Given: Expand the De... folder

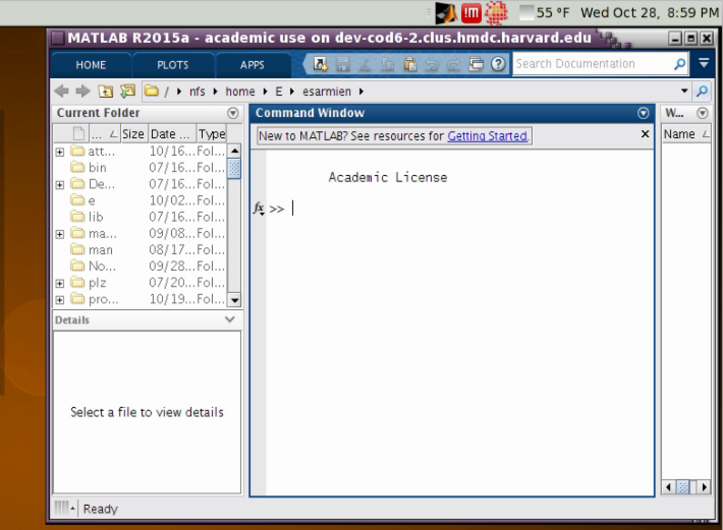Looking at the screenshot, I should click(x=60, y=185).
